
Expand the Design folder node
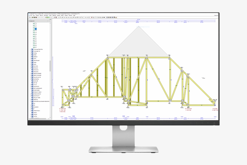(31, 62)
